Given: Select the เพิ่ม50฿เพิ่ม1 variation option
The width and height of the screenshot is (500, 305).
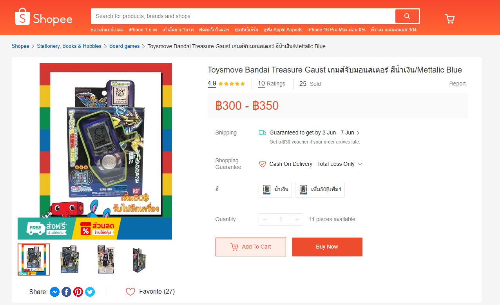Looking at the screenshot, I should [x=320, y=190].
